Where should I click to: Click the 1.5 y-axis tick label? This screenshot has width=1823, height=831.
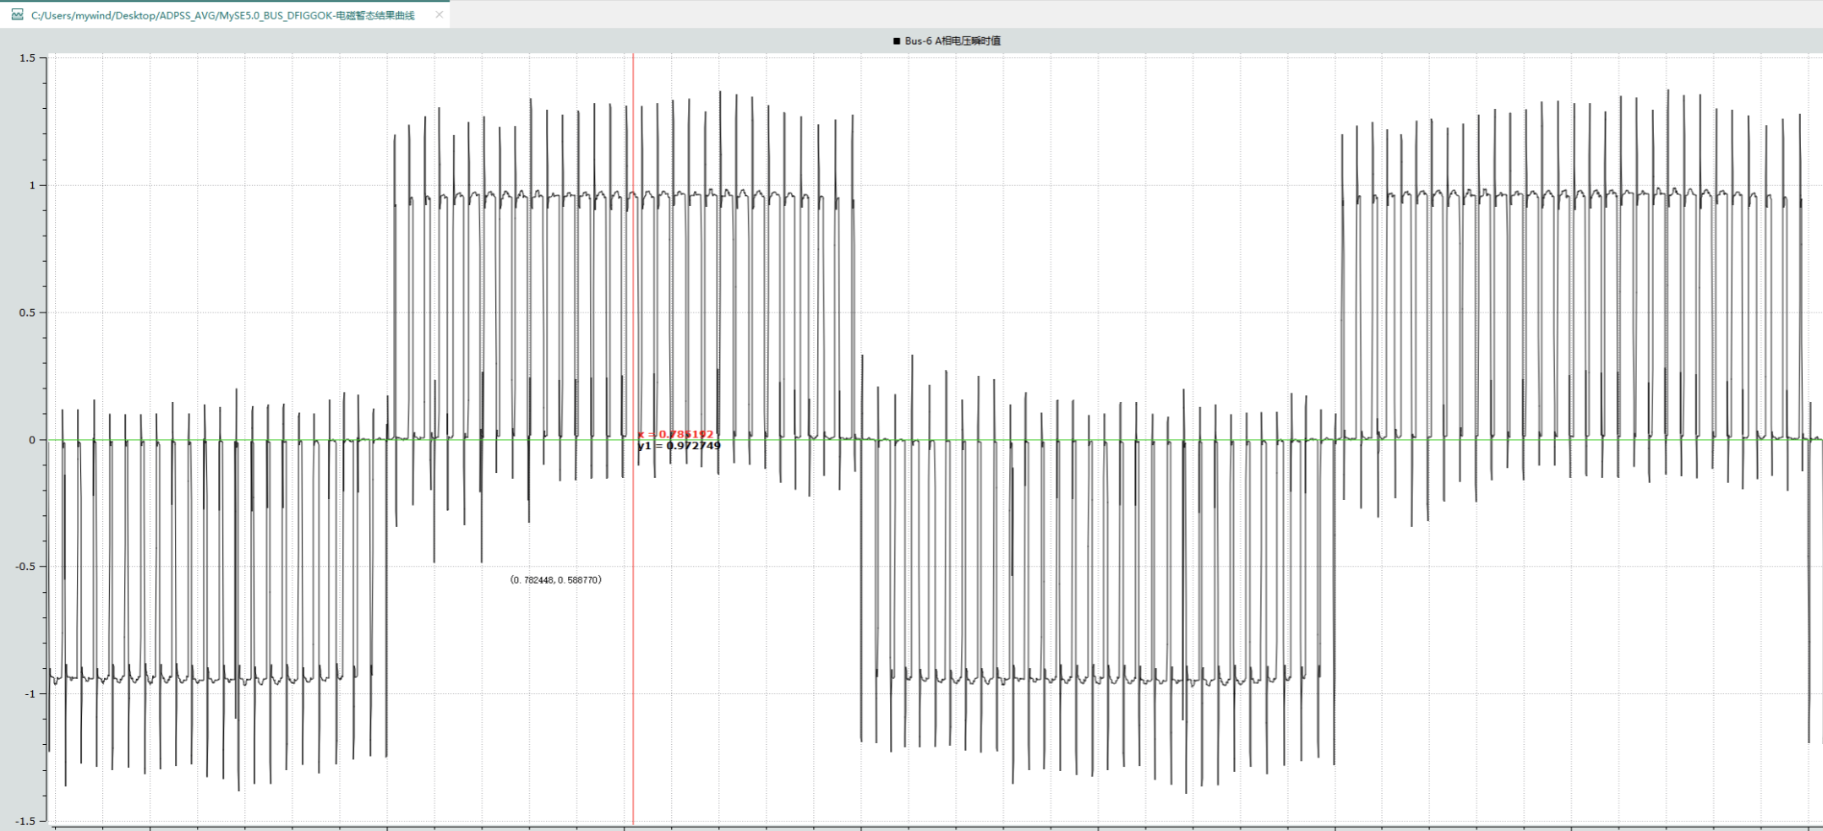tap(27, 58)
